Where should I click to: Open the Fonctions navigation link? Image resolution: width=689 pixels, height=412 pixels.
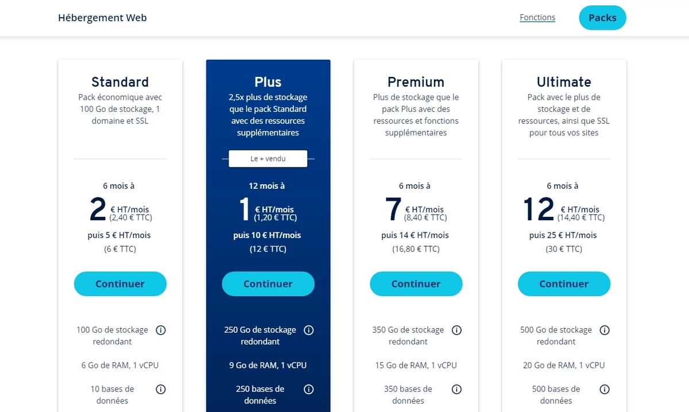[x=537, y=17]
